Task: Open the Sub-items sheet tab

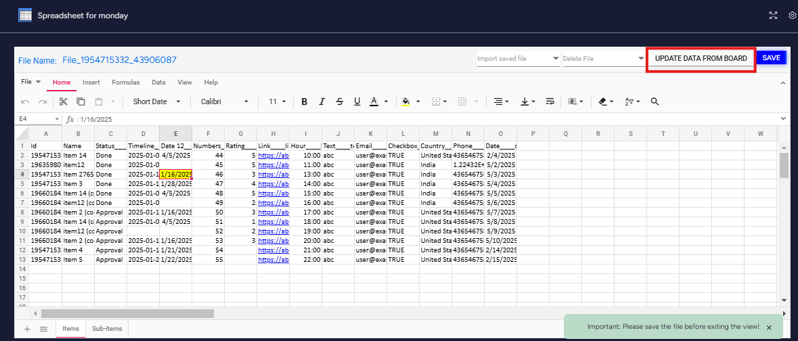Action: [x=107, y=329]
